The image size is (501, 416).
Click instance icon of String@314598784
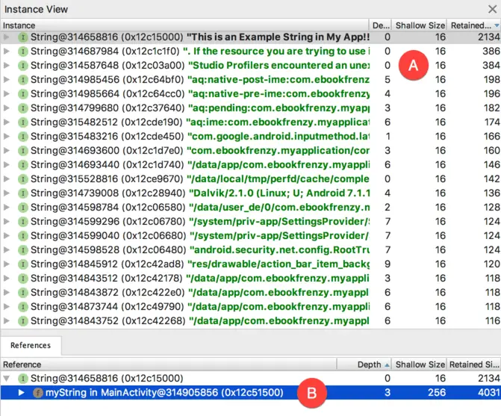(22, 208)
